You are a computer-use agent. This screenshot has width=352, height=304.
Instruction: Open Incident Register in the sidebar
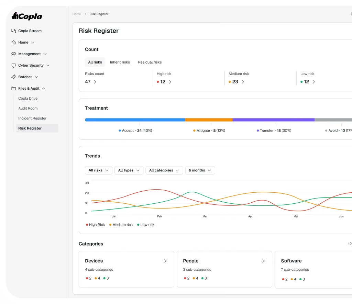(x=32, y=118)
